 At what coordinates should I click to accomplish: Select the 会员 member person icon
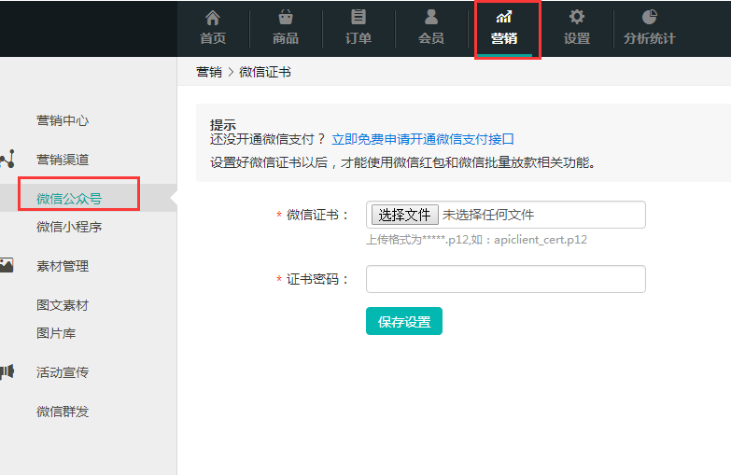[x=431, y=18]
